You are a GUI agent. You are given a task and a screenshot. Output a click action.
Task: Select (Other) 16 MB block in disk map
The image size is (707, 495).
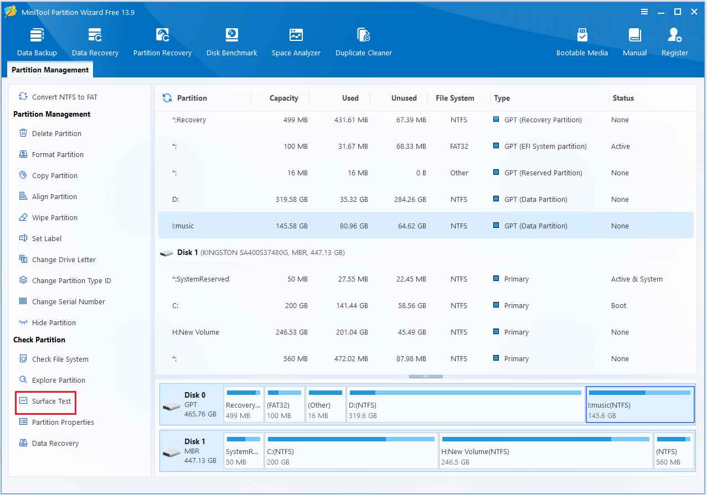tap(326, 404)
